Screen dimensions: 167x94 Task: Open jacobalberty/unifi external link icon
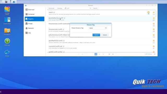click(x=64, y=18)
